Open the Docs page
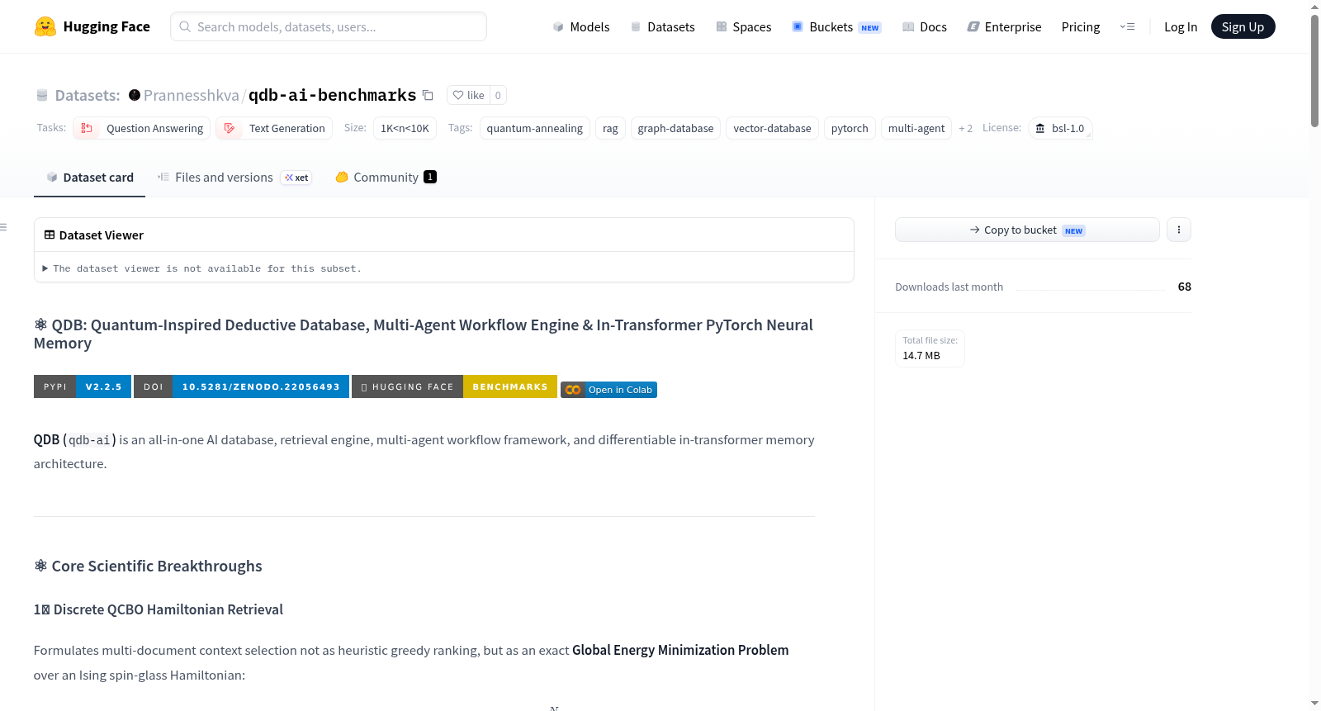 coord(924,26)
